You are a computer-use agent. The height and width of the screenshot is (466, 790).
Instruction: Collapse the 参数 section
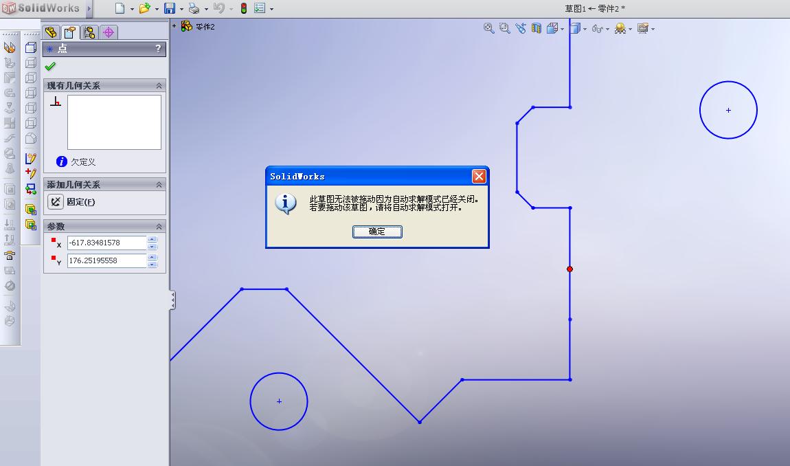pyautogui.click(x=159, y=226)
